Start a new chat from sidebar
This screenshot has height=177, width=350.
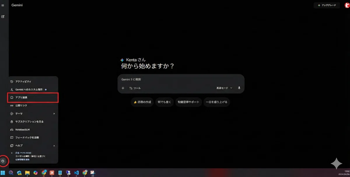tap(3, 17)
